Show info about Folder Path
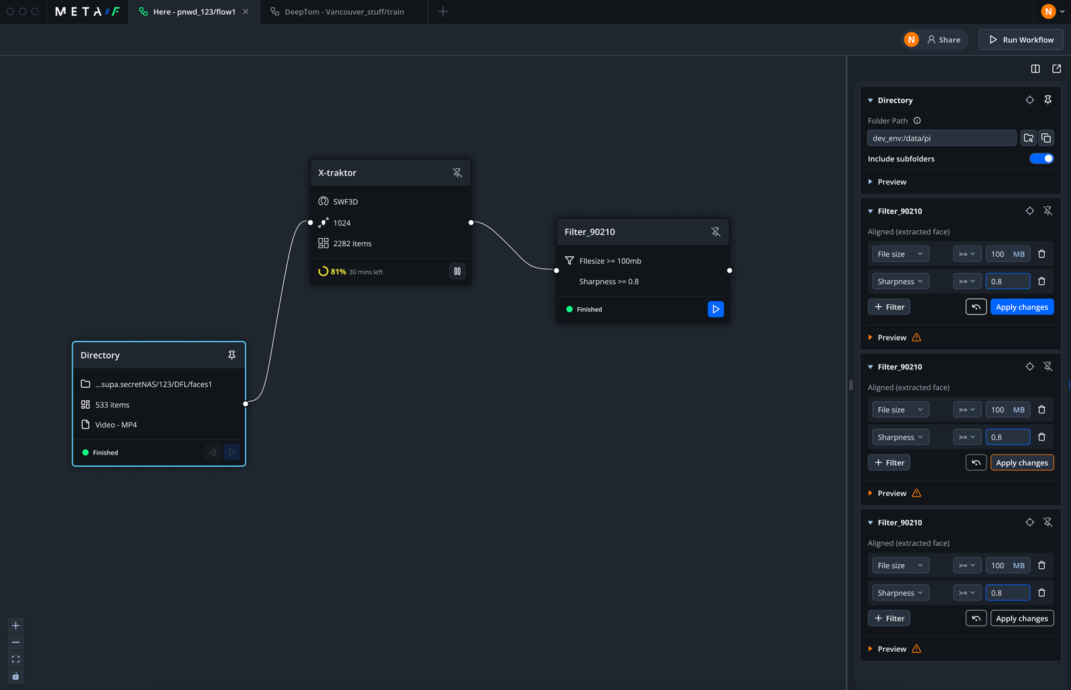The width and height of the screenshot is (1071, 690). [917, 121]
